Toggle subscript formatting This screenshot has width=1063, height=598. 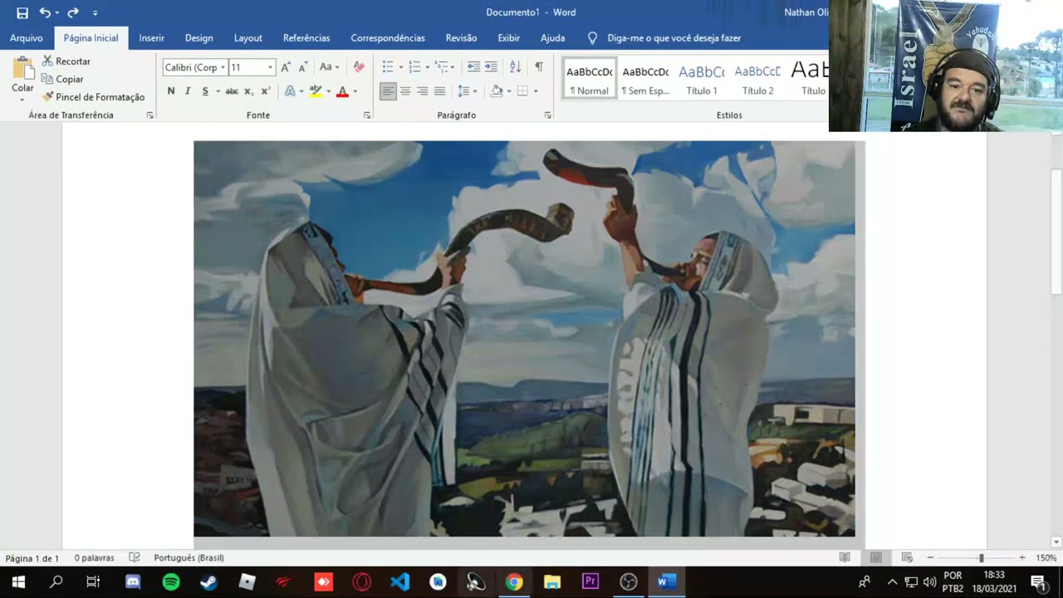point(248,91)
